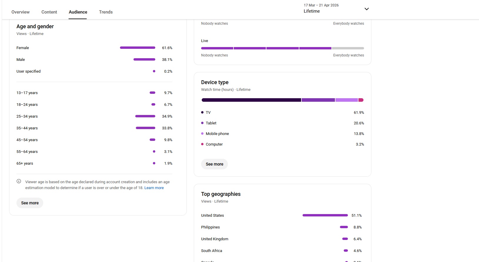The height and width of the screenshot is (262, 479).
Task: Click the Live watch progress bar
Action: click(283, 48)
